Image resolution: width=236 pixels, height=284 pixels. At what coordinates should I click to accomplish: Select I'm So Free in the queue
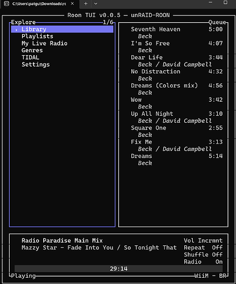tap(150, 43)
